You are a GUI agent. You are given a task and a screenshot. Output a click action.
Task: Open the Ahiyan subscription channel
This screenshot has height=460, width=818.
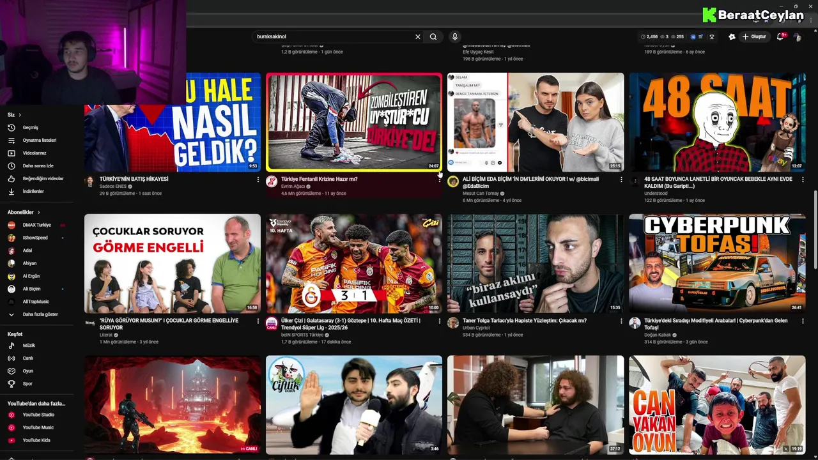[x=29, y=263]
